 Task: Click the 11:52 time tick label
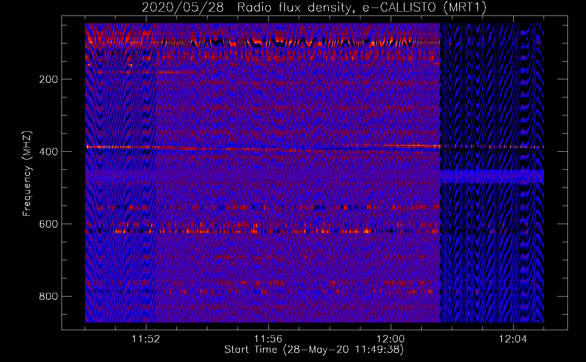[x=146, y=339]
